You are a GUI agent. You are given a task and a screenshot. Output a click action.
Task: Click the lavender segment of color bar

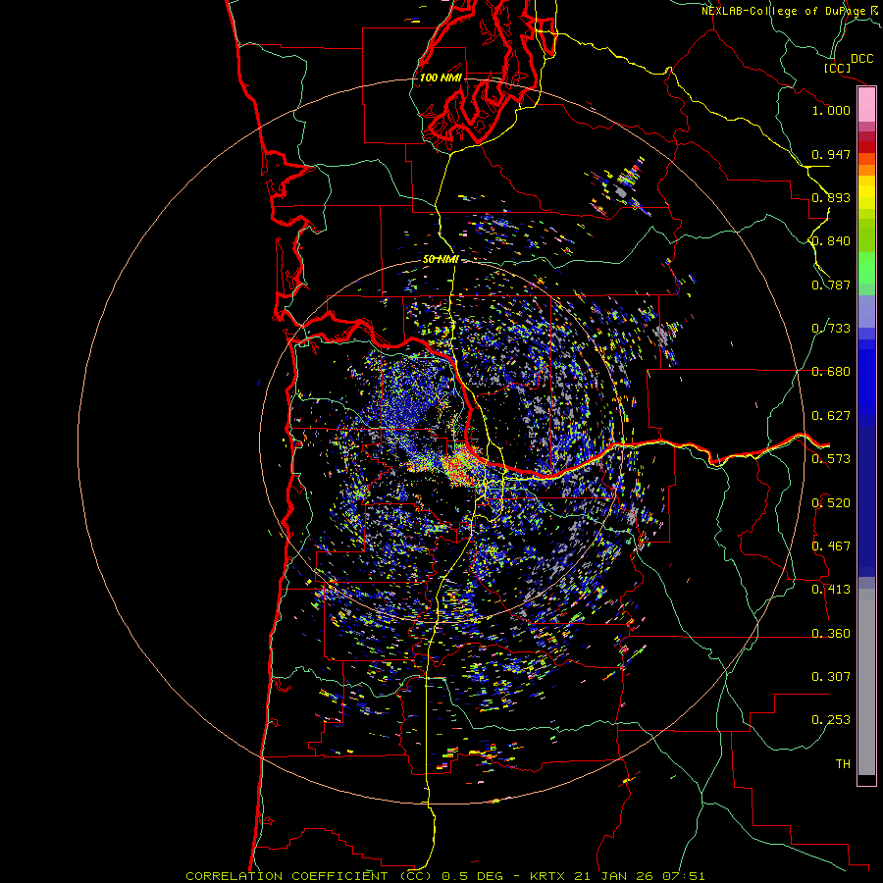pyautogui.click(x=866, y=311)
